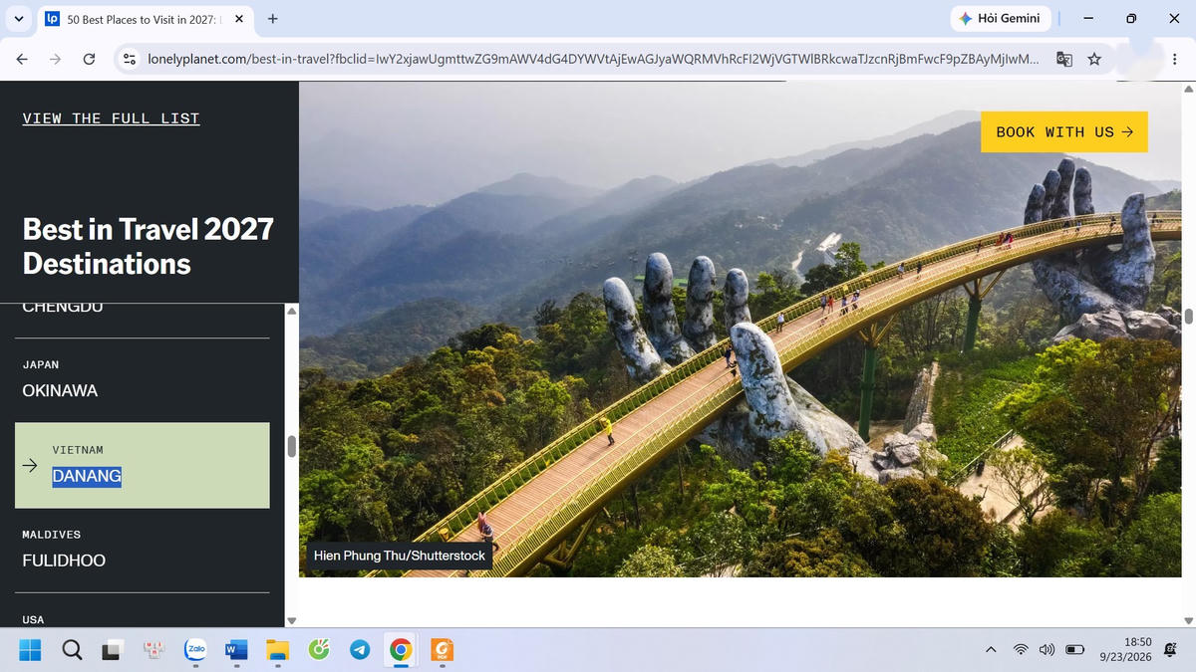Open the notification bell in tray
The height and width of the screenshot is (672, 1196).
[x=1170, y=650]
